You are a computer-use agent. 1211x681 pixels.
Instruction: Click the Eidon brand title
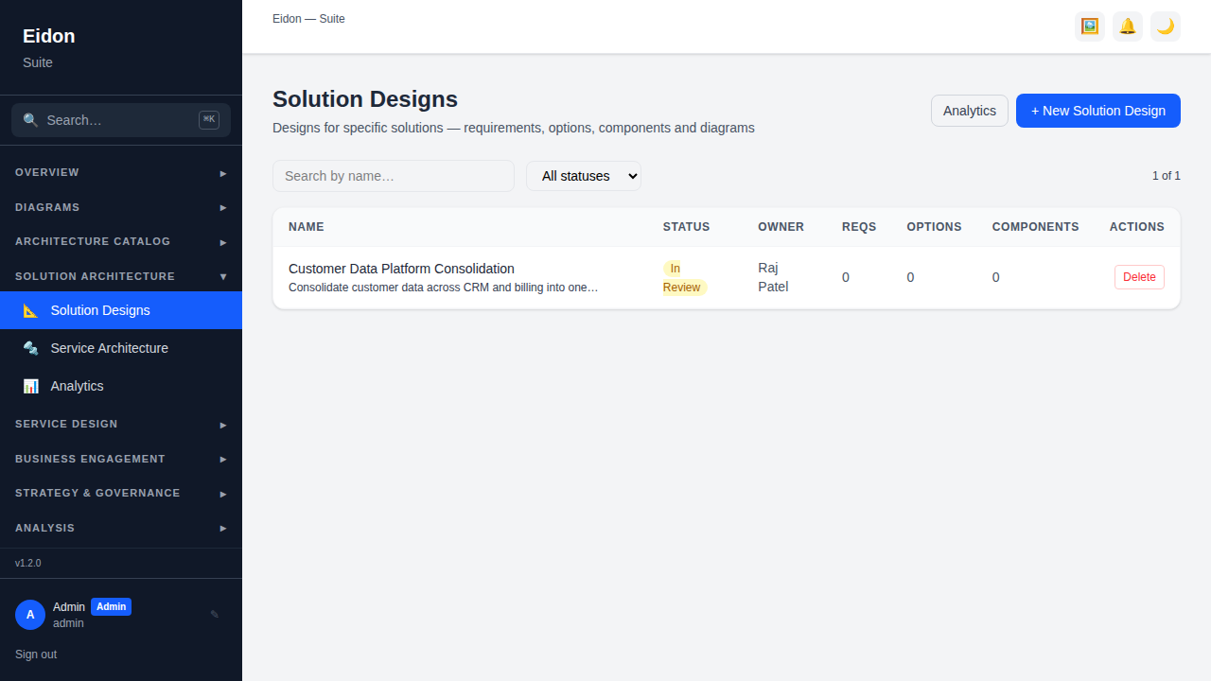(49, 36)
